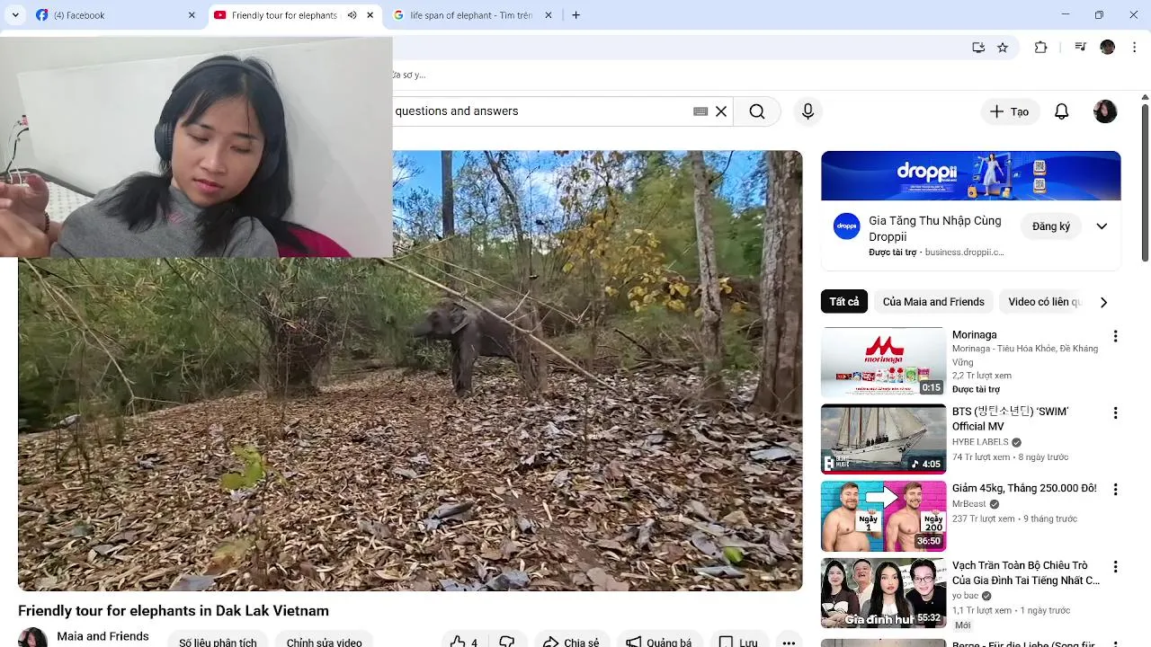Open the Vạch Trần Toàn Bộ Chiêu Trò thumbnail

pyautogui.click(x=883, y=593)
